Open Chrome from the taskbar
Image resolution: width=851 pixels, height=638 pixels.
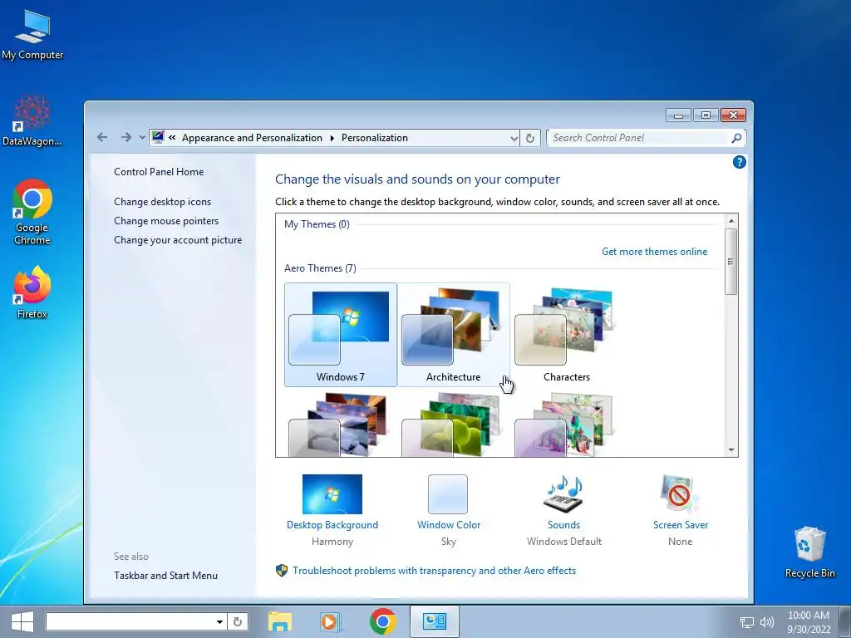click(382, 621)
